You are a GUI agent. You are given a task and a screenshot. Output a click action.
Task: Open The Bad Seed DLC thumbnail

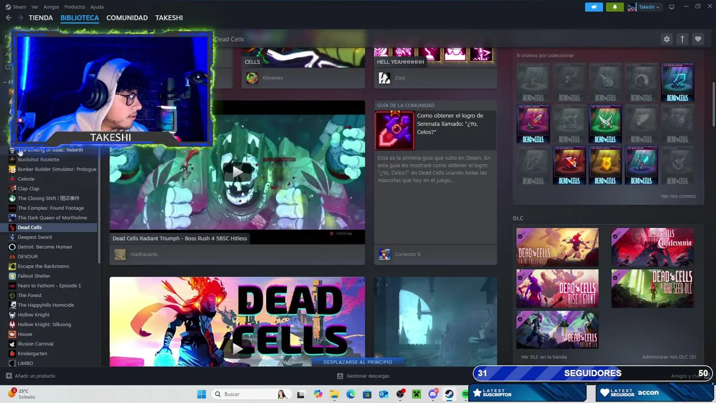(x=652, y=288)
